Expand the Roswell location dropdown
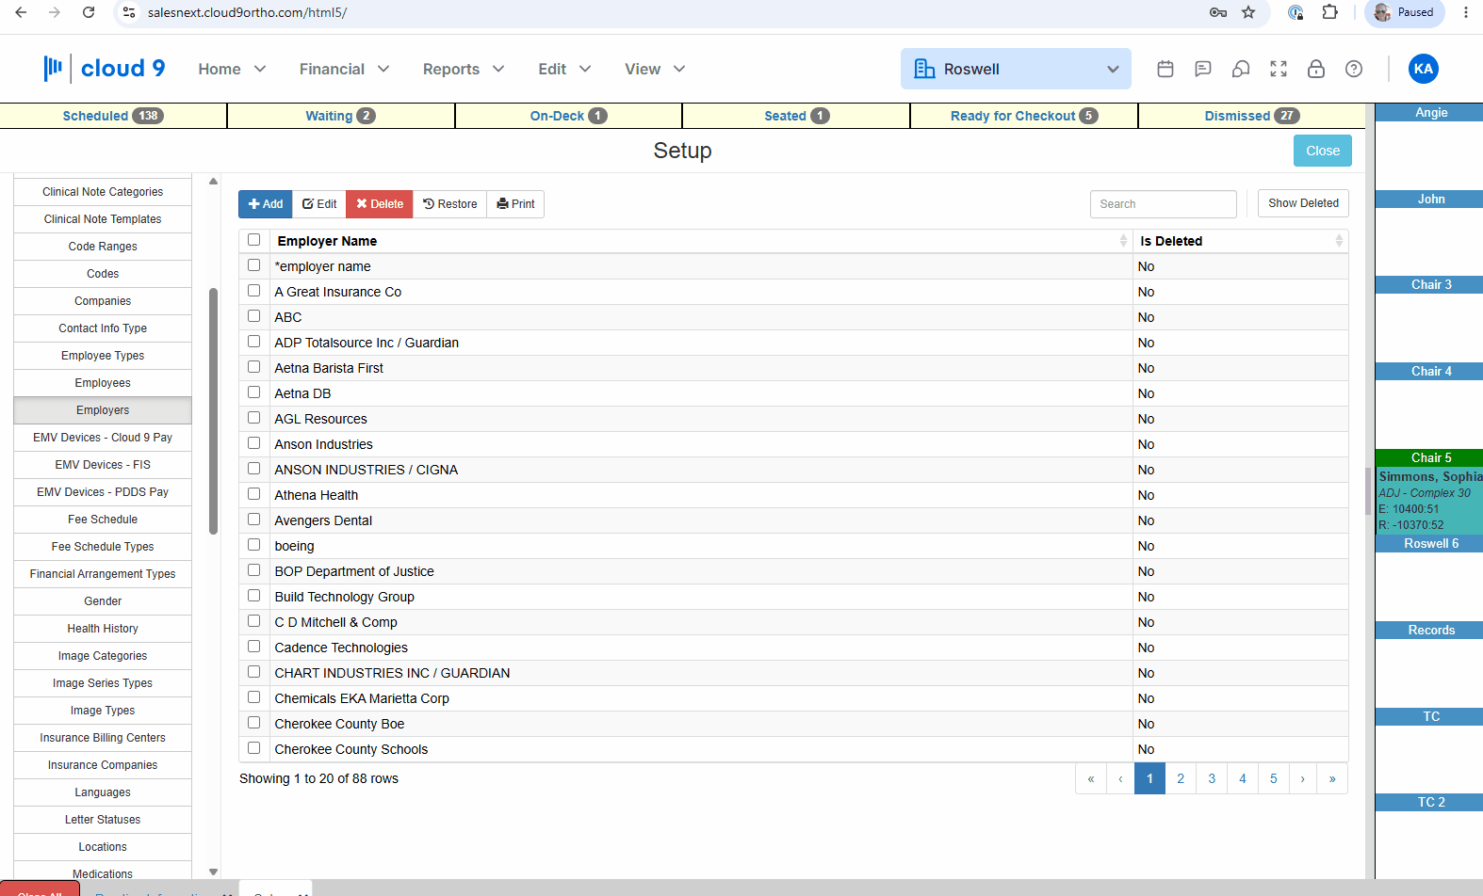The width and height of the screenshot is (1483, 896). pyautogui.click(x=1016, y=69)
